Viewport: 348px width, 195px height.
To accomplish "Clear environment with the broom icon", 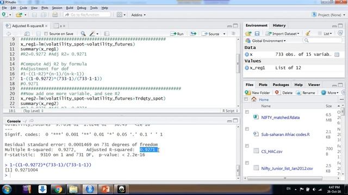I will 308,34.
